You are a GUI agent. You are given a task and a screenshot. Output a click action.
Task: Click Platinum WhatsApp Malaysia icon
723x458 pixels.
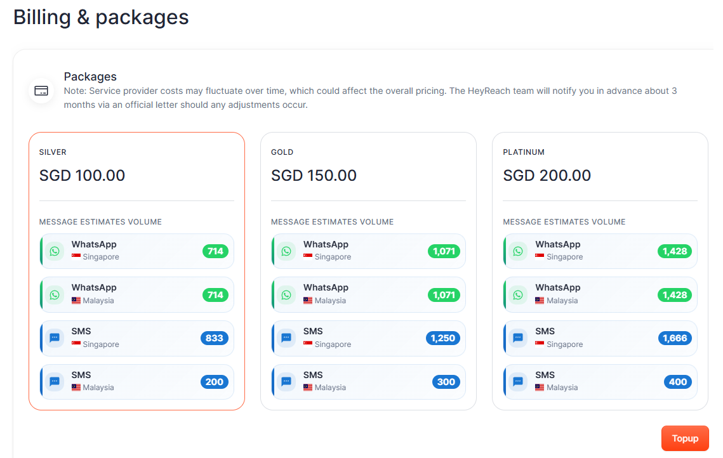click(x=518, y=295)
